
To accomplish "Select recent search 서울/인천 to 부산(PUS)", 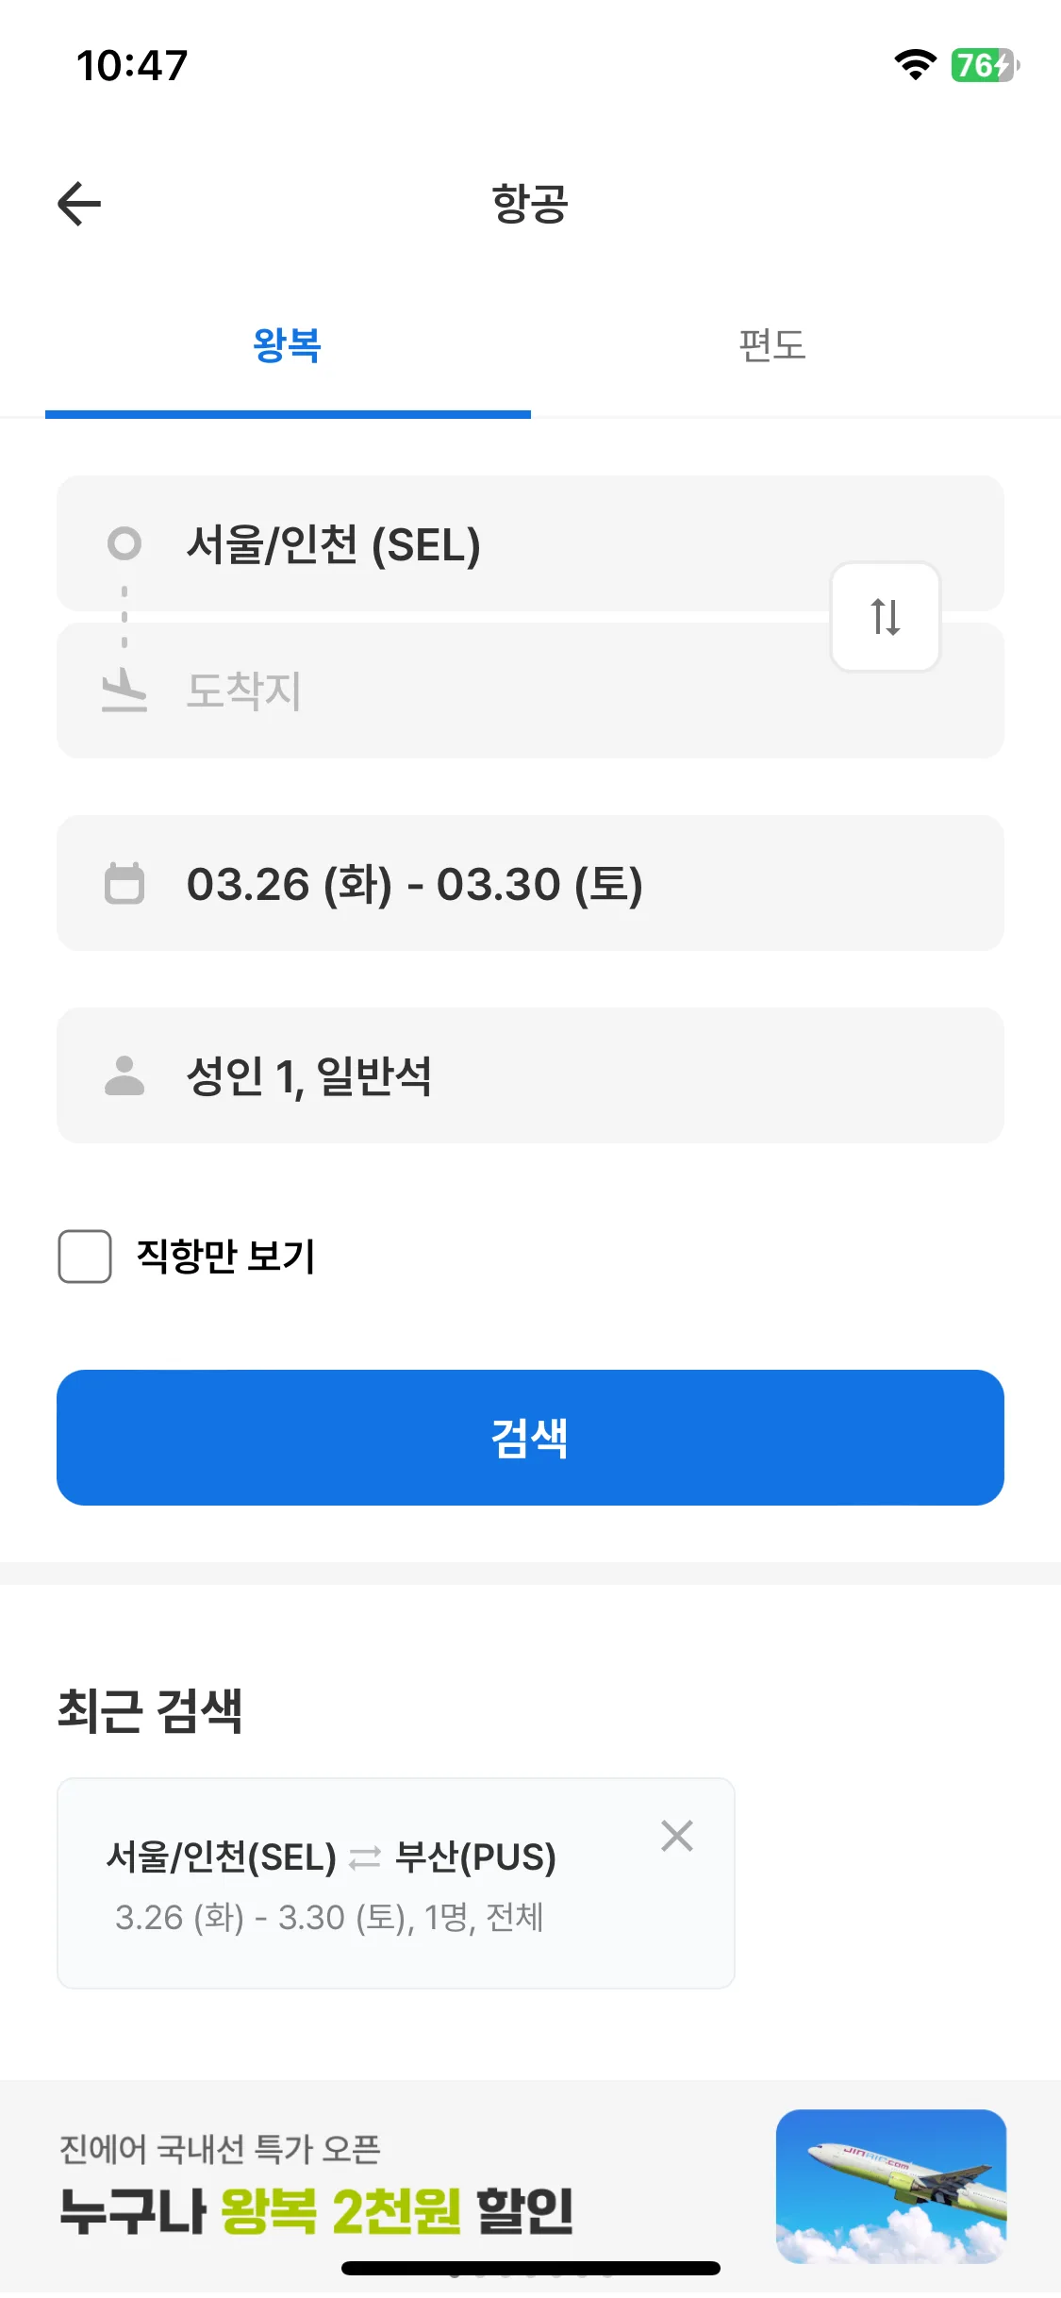I will click(x=396, y=1884).
